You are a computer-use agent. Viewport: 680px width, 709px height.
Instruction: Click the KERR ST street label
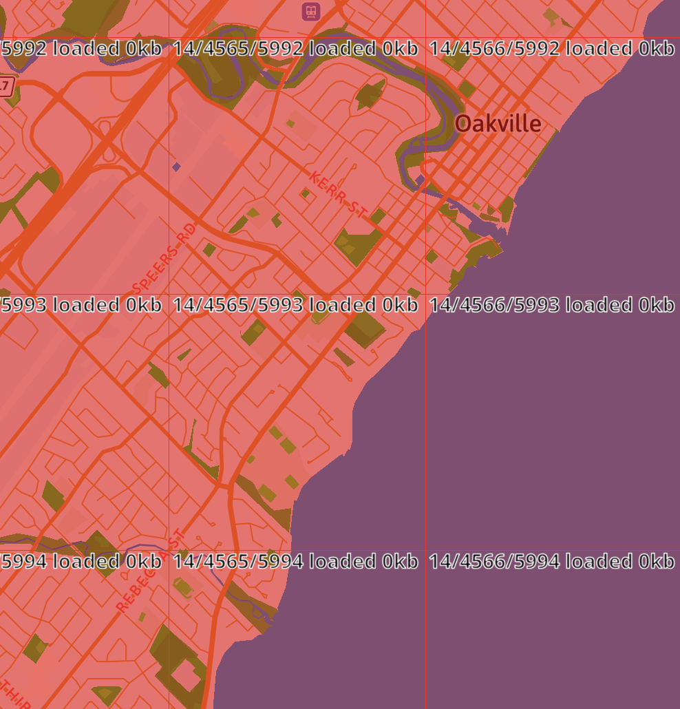tap(338, 195)
